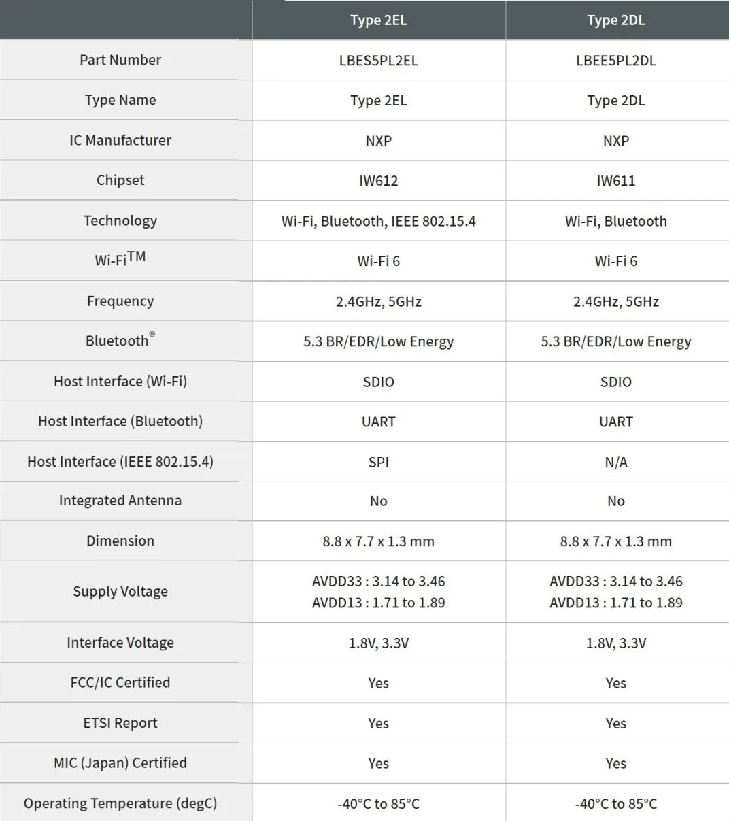Select the IW612 chipset cell
Viewport: 729px width, 821px height.
pyautogui.click(x=379, y=181)
